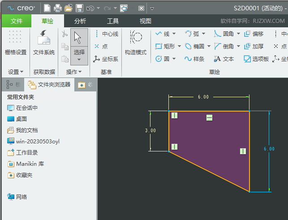288x220 pixels.
Task: Open Working Directory (工作目录) folder
Action: coord(26,153)
